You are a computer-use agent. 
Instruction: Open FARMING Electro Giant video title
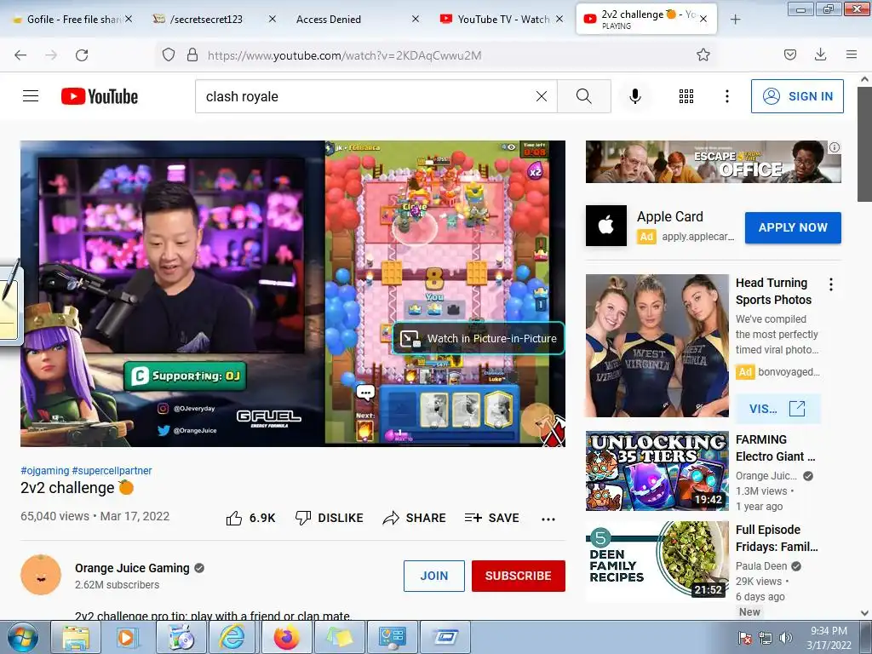point(775,448)
